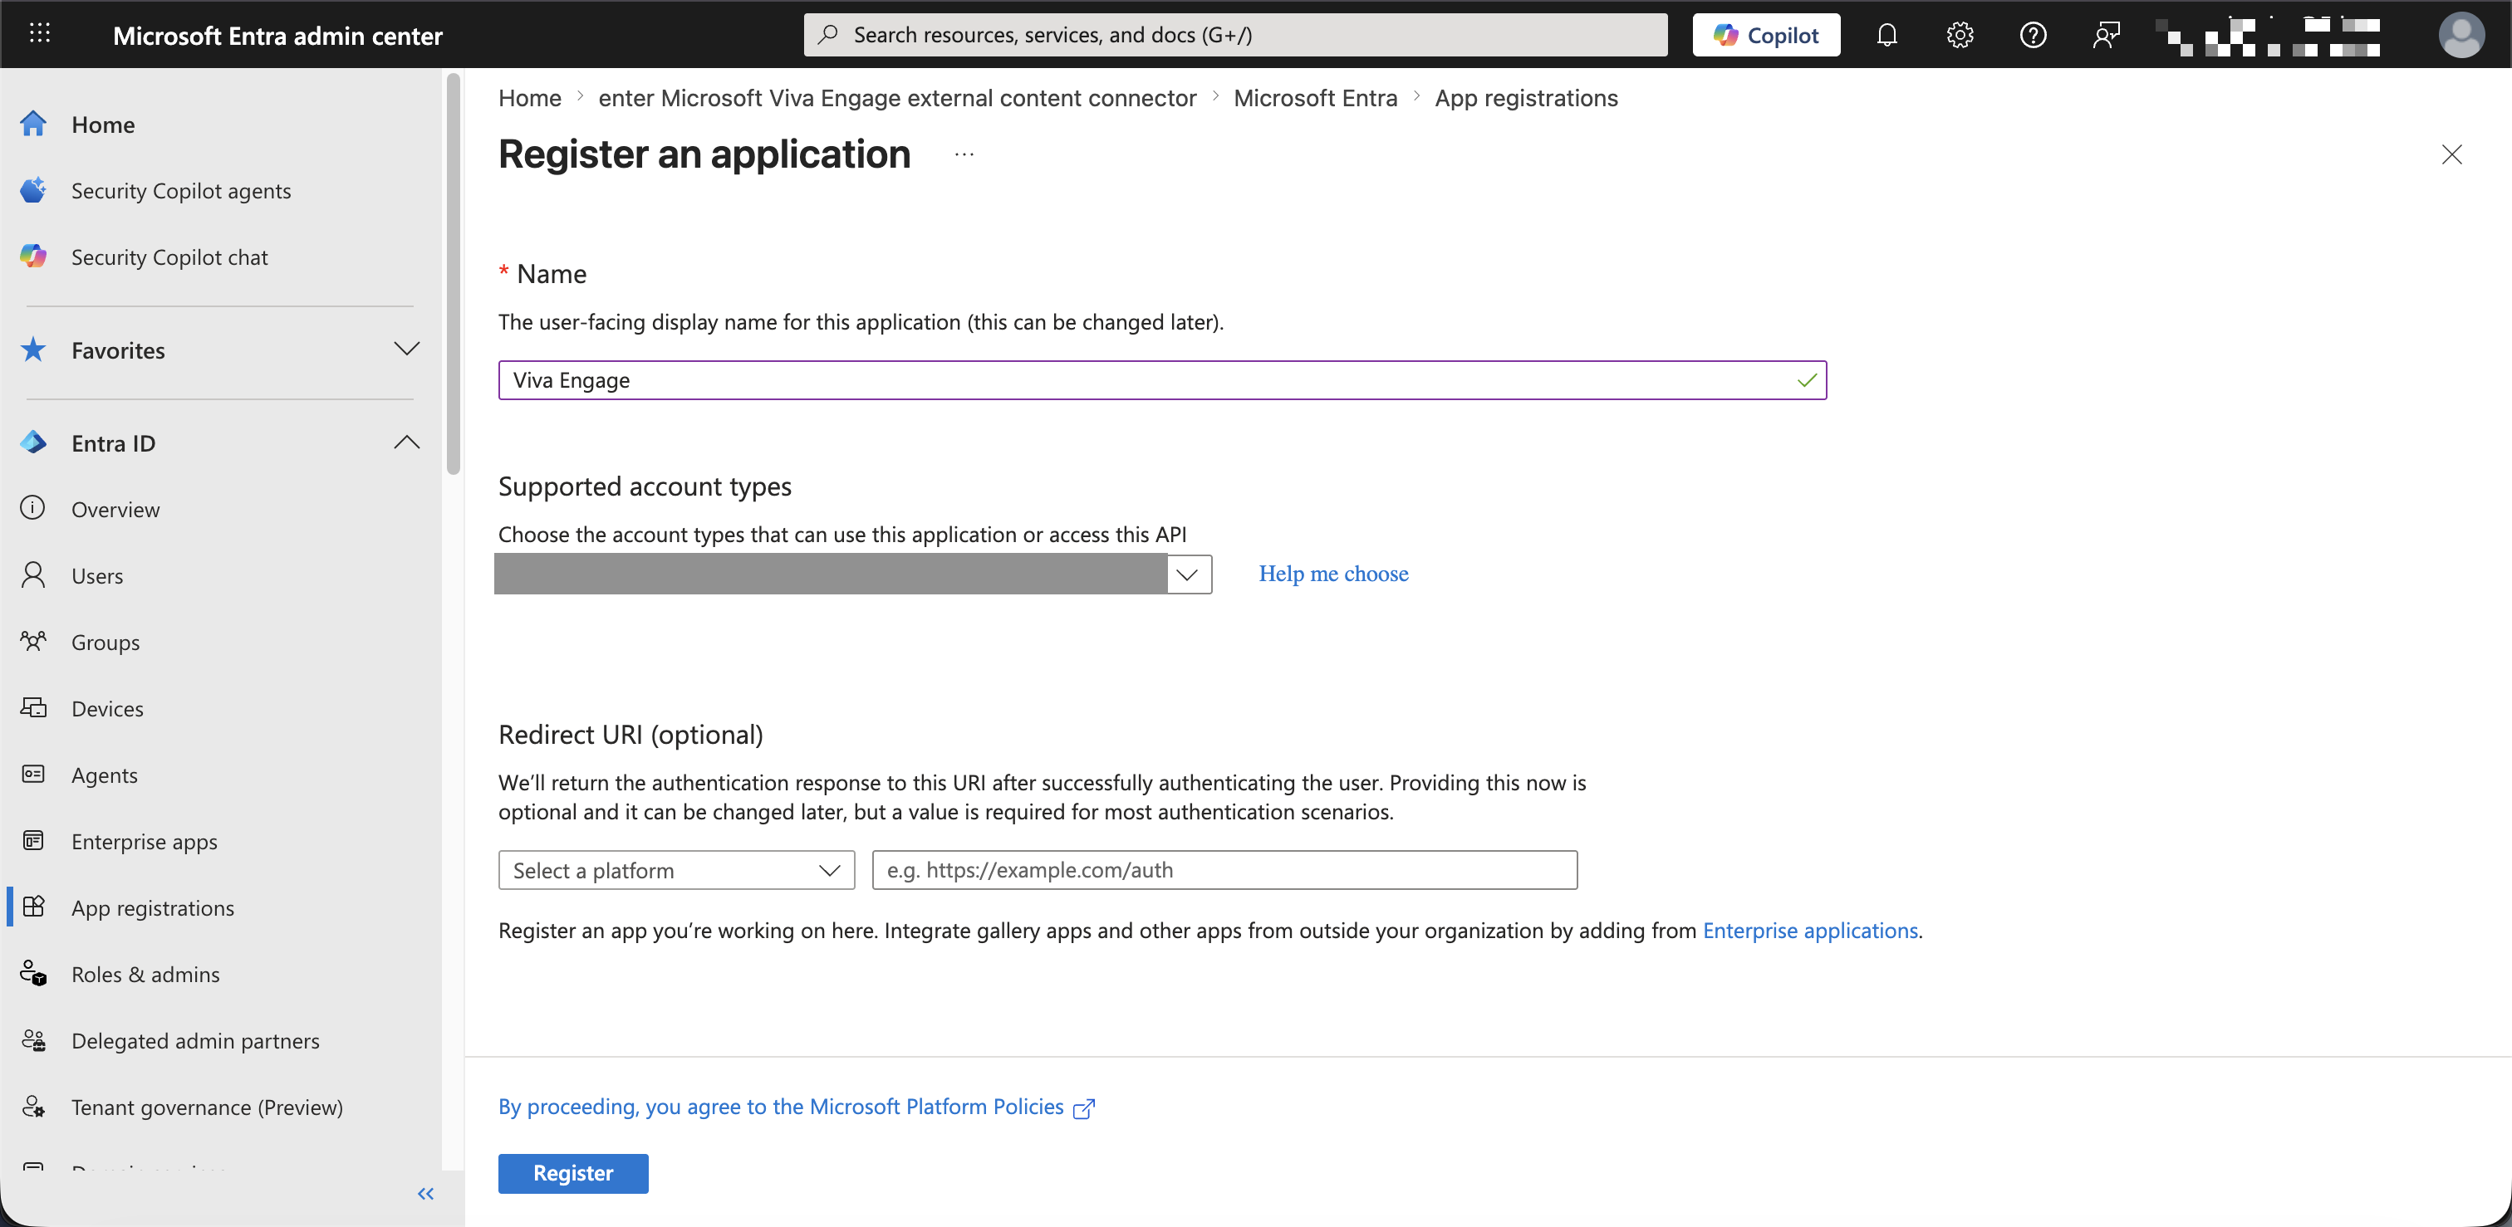Click the Entra ID diamond icon
2512x1227 pixels.
click(34, 442)
